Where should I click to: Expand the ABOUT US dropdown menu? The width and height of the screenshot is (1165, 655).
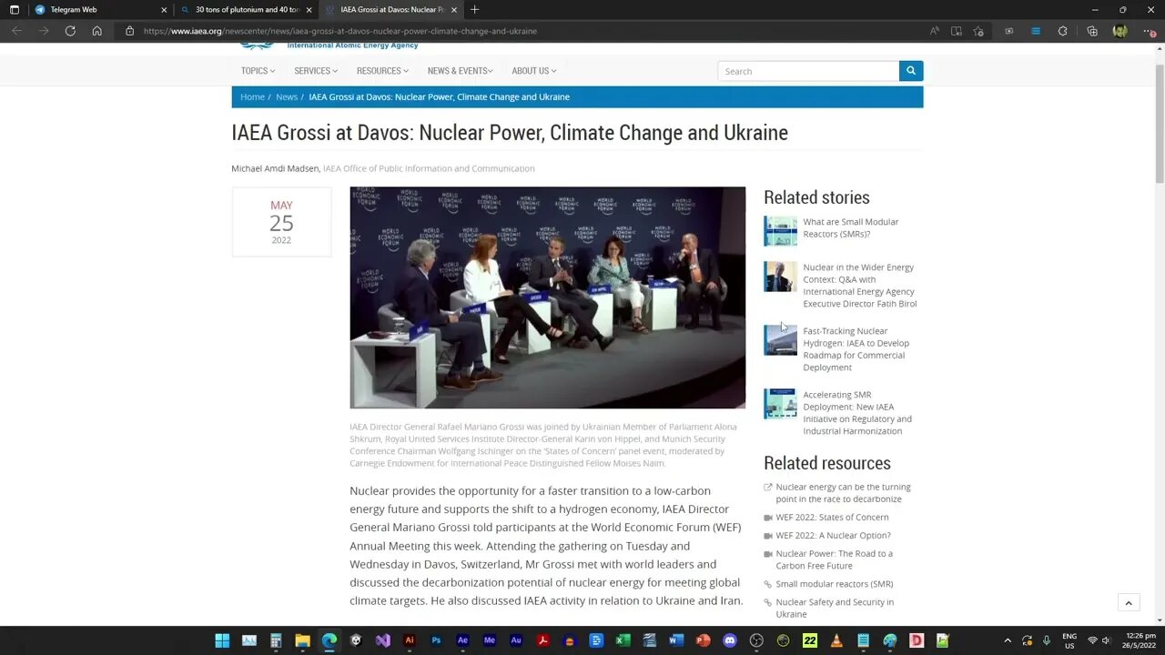pos(533,71)
